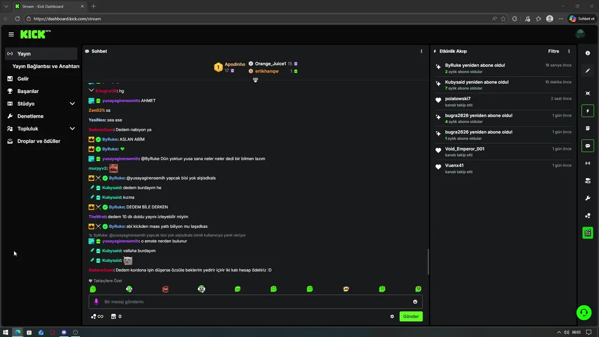
Task: Click erlikhanqw in the leaderboard
Action: (x=267, y=71)
